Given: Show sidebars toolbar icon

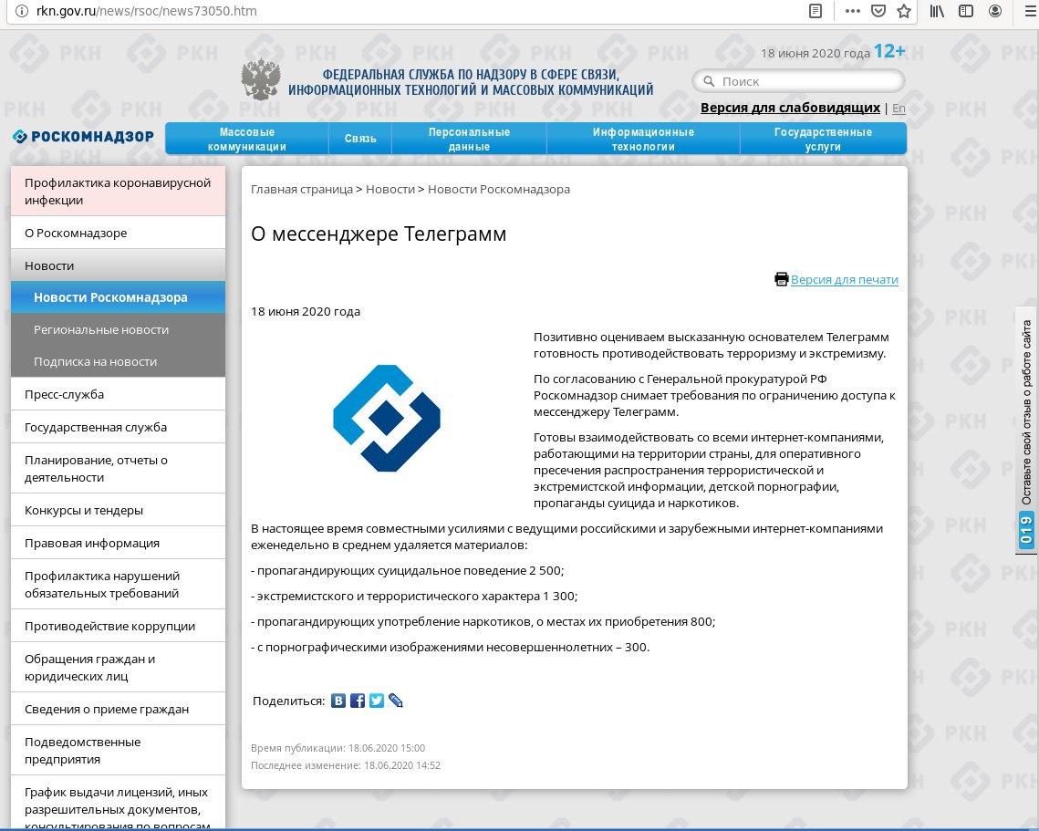Looking at the screenshot, I should click(x=966, y=11).
